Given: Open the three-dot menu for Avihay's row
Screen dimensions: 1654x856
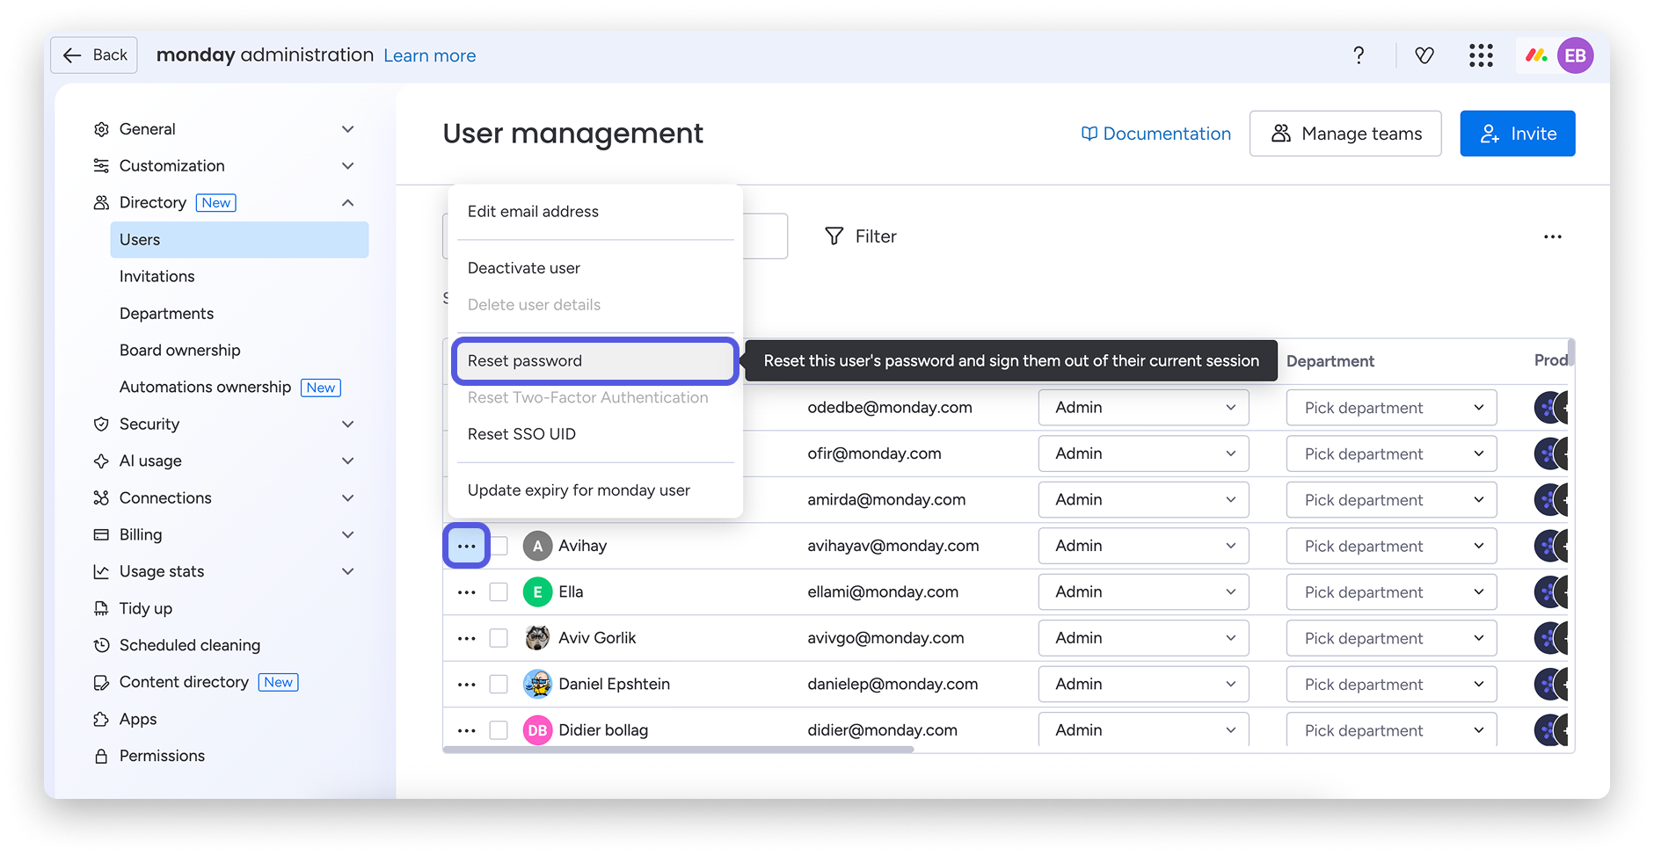Looking at the screenshot, I should point(466,546).
